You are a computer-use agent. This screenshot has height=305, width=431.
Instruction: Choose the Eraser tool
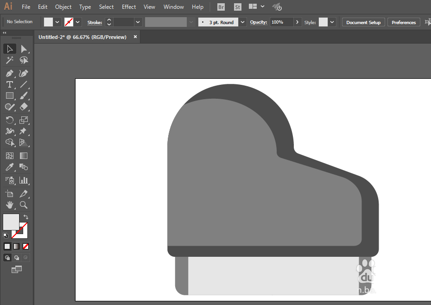point(24,107)
